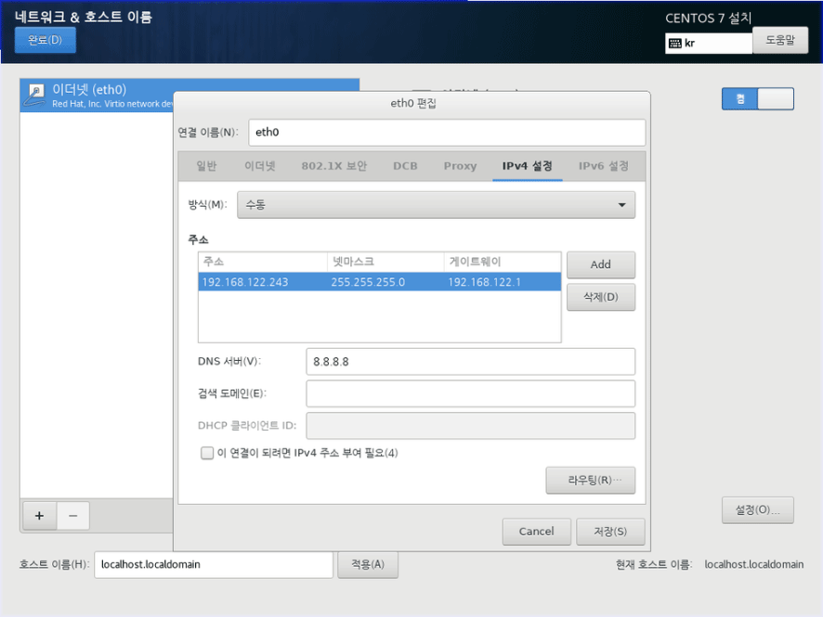Click the DNS 서버 field with 8.8.8.8
The image size is (823, 617).
pos(470,362)
